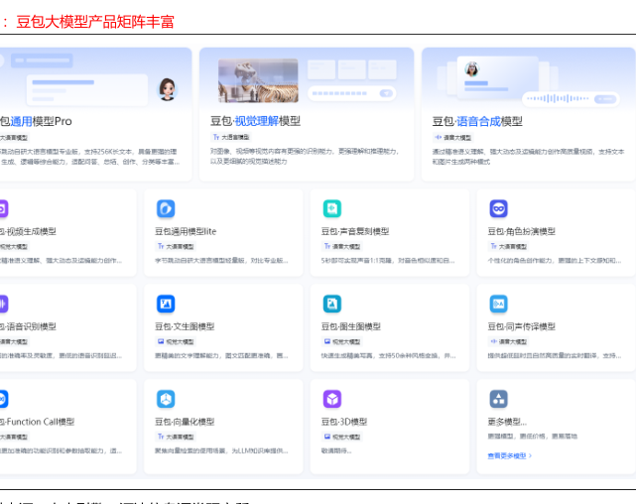Viewport: 636px width, 504px height.
Task: Open the 文生图模型 picture icon
Action: click(166, 304)
